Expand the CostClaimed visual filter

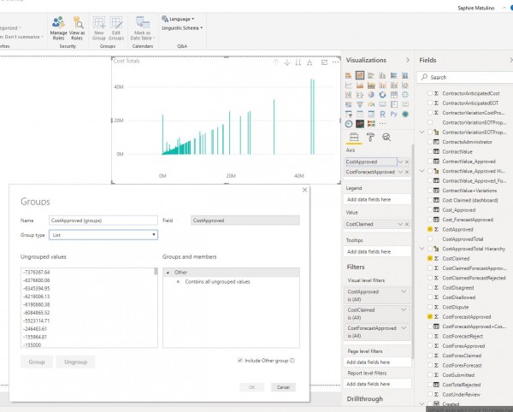404,309
